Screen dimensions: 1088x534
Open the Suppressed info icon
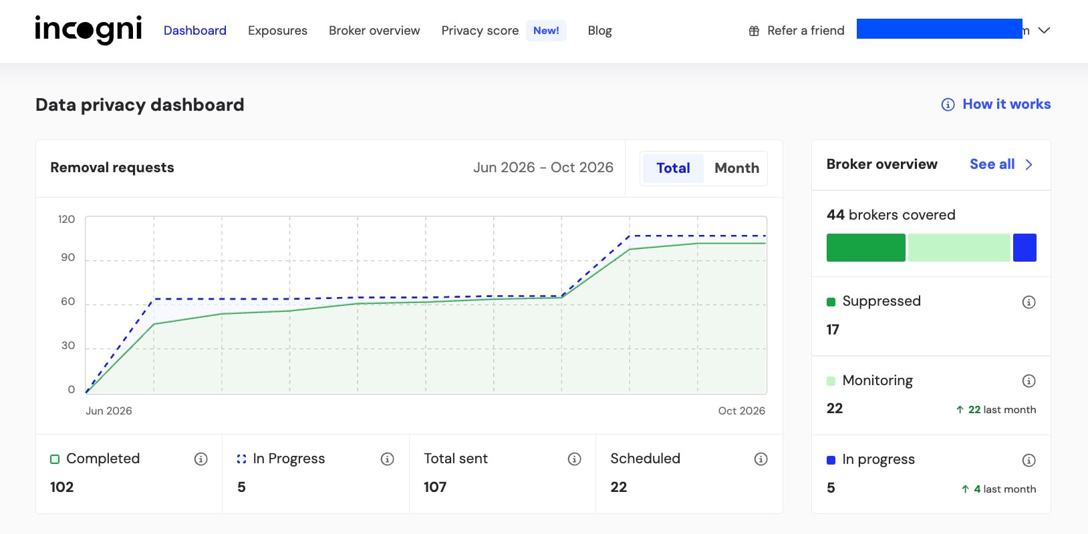click(x=1029, y=302)
